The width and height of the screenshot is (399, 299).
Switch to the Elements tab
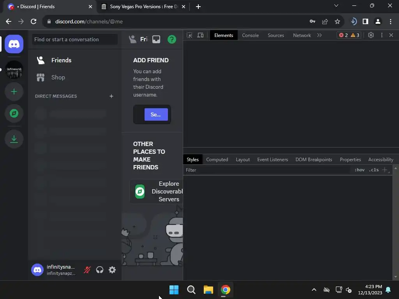point(224,35)
